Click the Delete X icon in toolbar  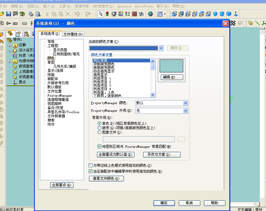tap(68, 14)
